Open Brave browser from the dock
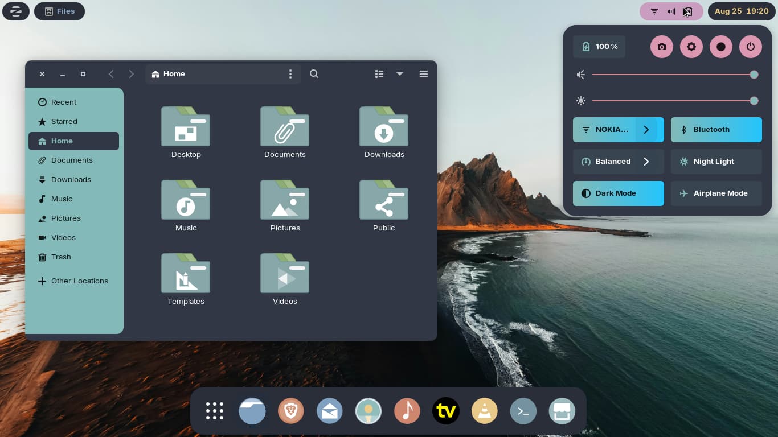 291,410
